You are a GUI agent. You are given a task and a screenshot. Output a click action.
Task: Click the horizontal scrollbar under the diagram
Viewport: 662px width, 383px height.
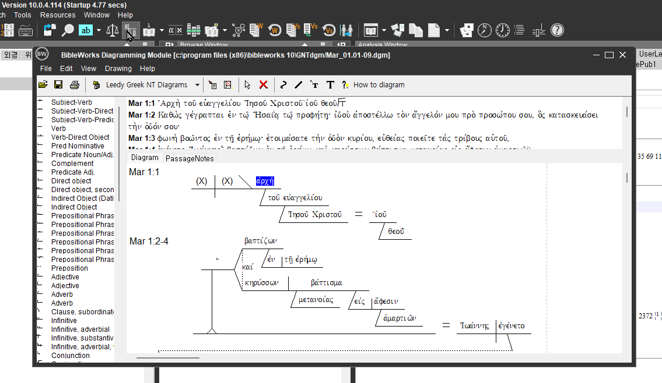click(167, 358)
